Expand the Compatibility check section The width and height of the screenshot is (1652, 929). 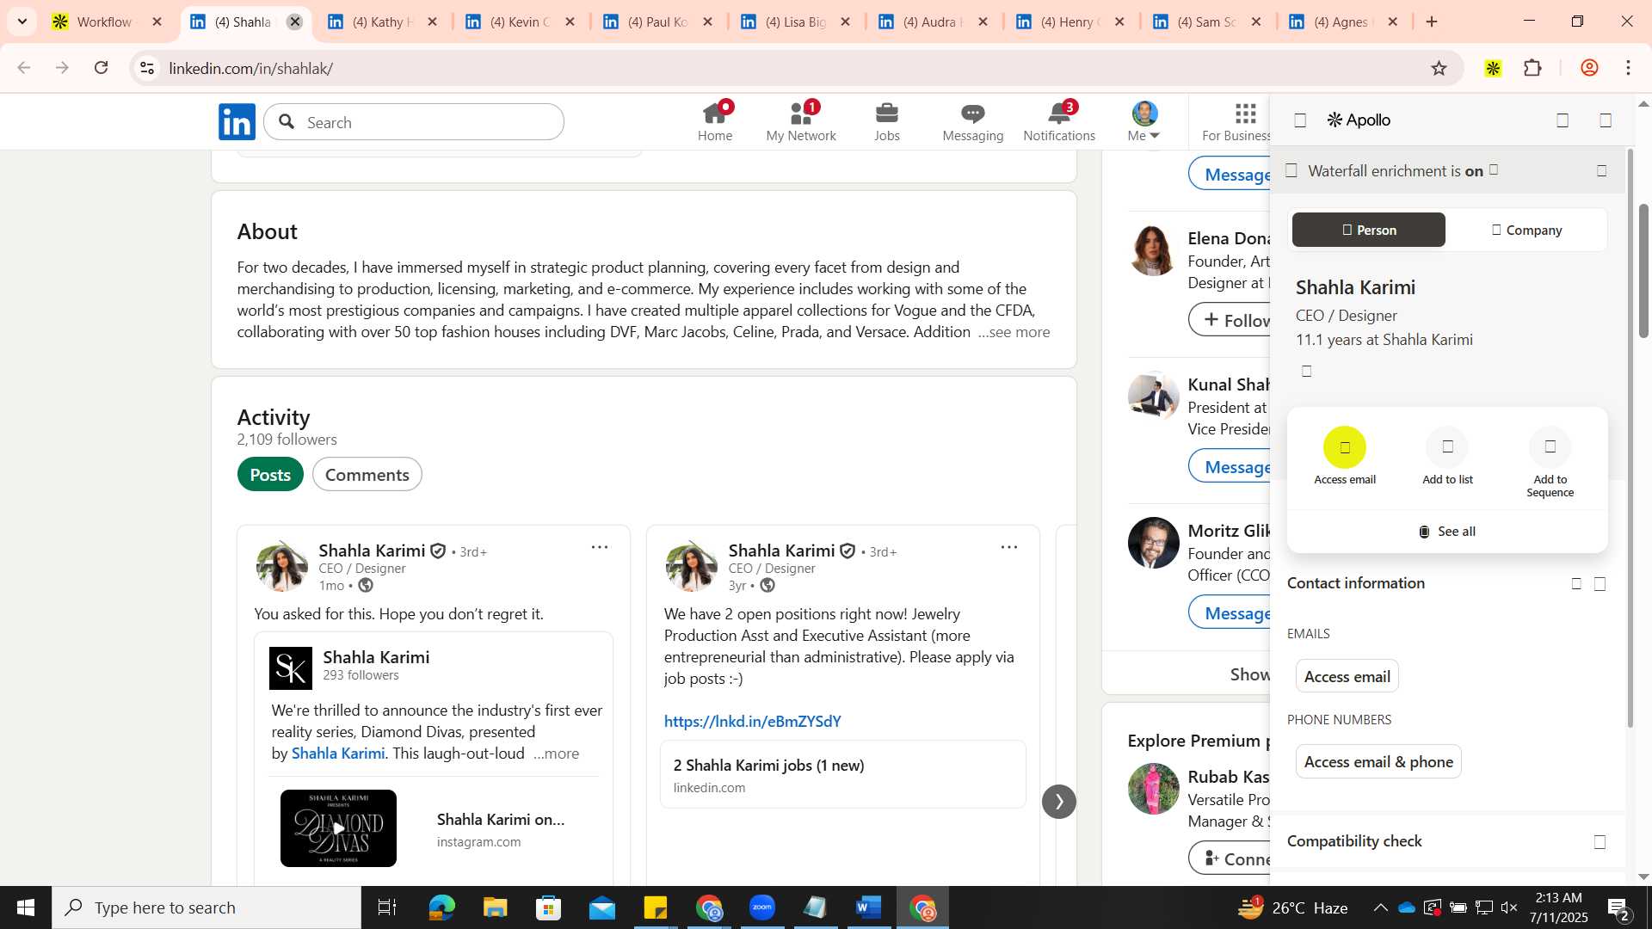point(1600,842)
